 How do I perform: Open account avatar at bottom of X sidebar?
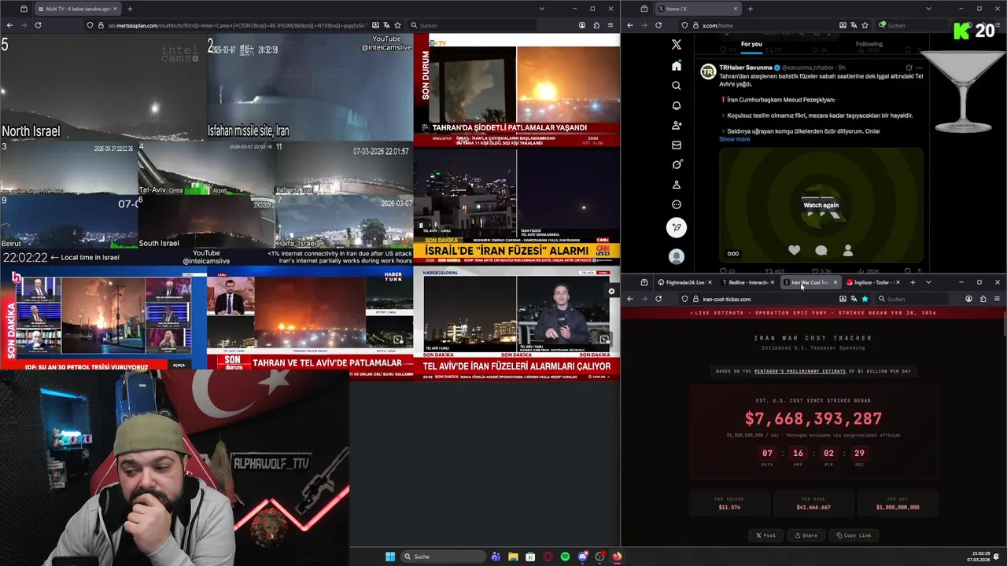pos(677,256)
